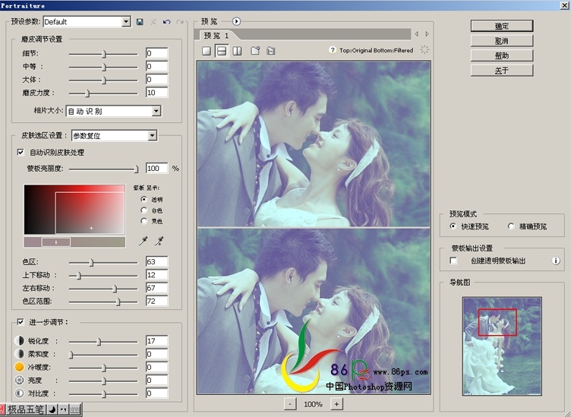Click inside the red skin color picker
571x417 pixels.
74,210
